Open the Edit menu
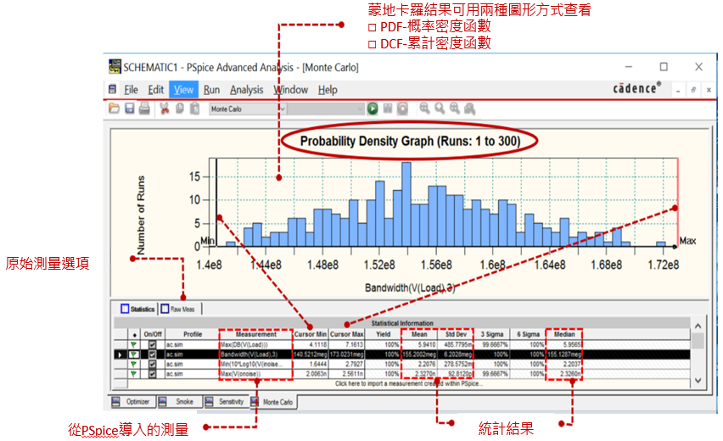This screenshot has width=723, height=441. click(x=155, y=89)
